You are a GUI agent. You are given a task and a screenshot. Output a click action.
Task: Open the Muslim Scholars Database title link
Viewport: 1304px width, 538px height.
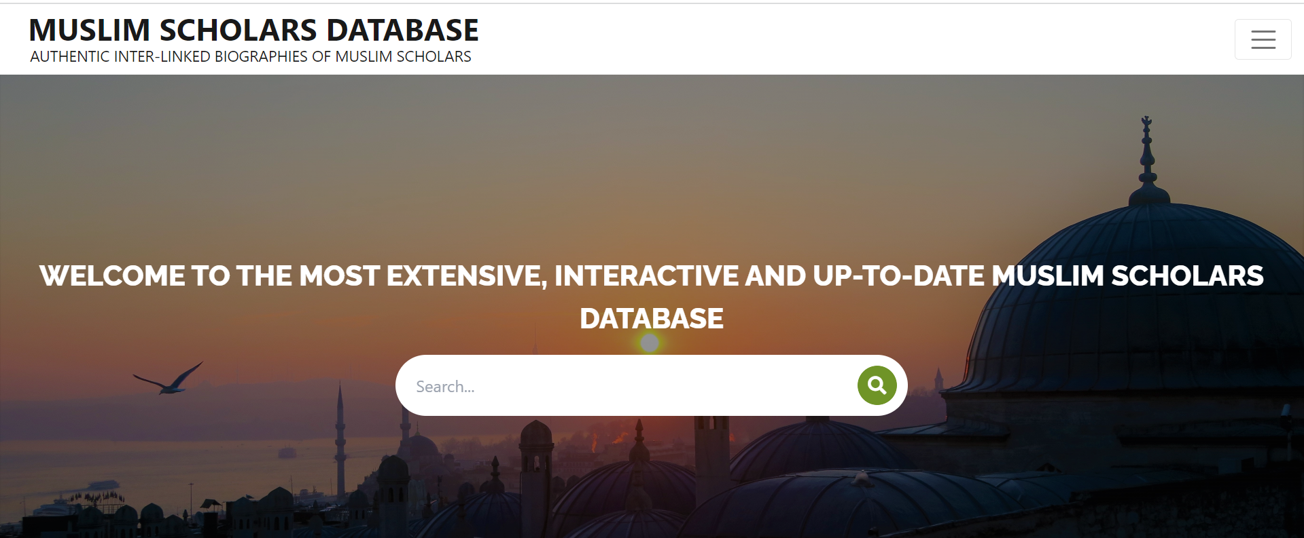click(253, 31)
